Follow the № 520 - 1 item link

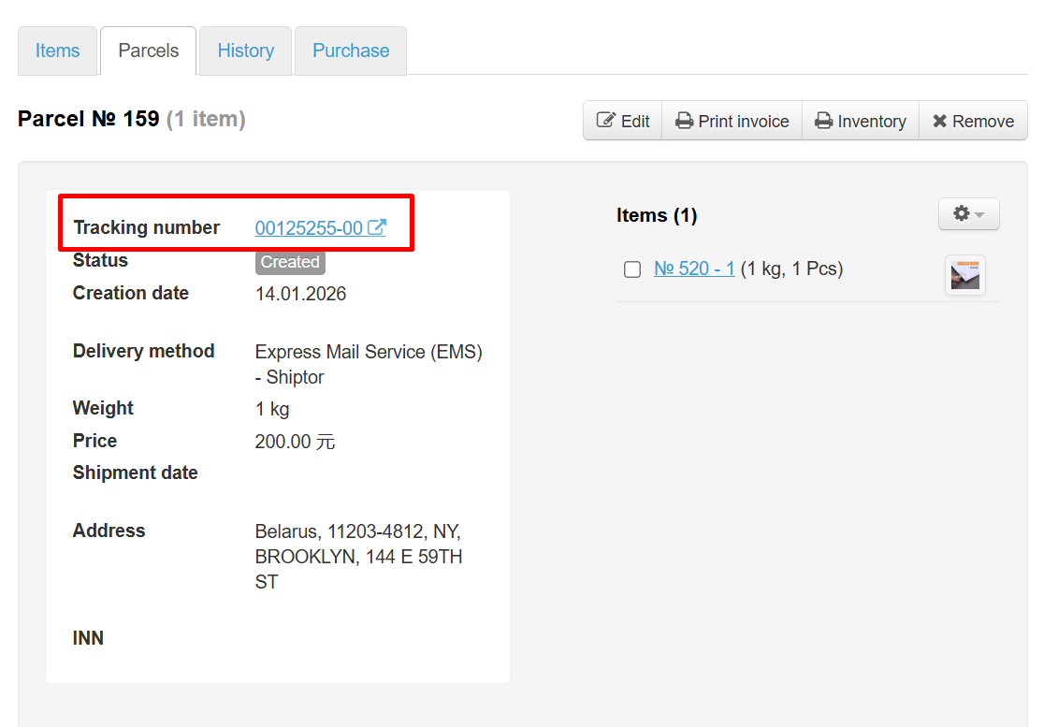(694, 269)
